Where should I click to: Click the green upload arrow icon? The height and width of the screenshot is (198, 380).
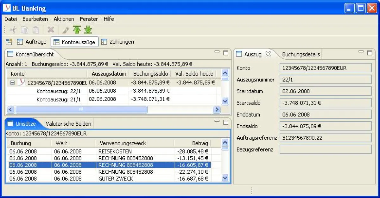[77, 30]
